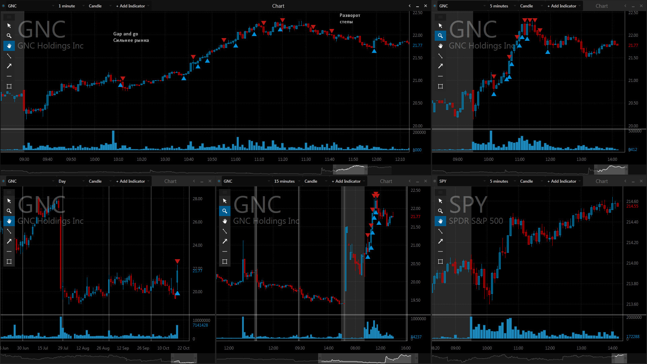Select the horizontal line tool in the GNC 15 minutes chart
This screenshot has height=364, width=647.
[225, 251]
